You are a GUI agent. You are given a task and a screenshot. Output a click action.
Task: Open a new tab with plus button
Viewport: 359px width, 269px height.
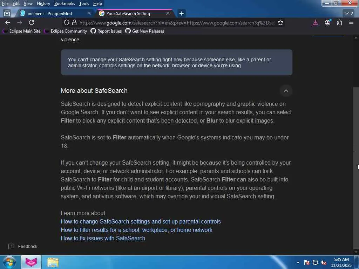coord(181,14)
